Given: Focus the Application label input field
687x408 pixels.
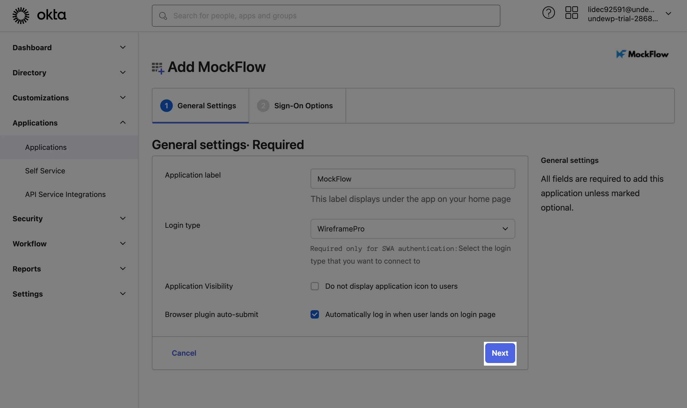Looking at the screenshot, I should pyautogui.click(x=413, y=179).
